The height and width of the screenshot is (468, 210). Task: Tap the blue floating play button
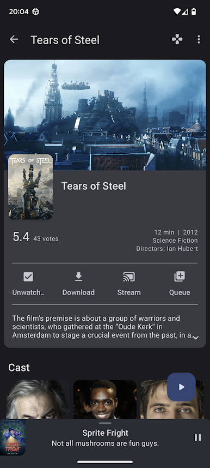181,387
